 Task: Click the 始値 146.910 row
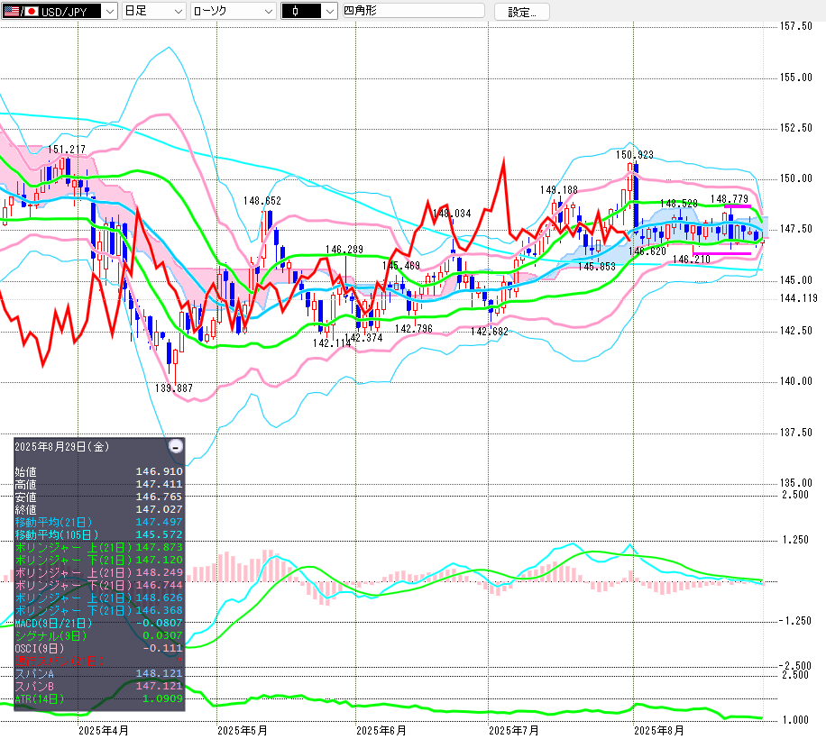coord(99,471)
